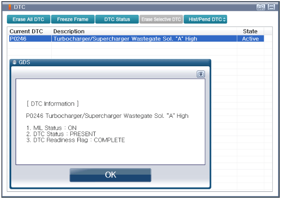The width and height of the screenshot is (281, 199).
Task: Click P0246 text inside GDS dialog
Action: [x=35, y=116]
